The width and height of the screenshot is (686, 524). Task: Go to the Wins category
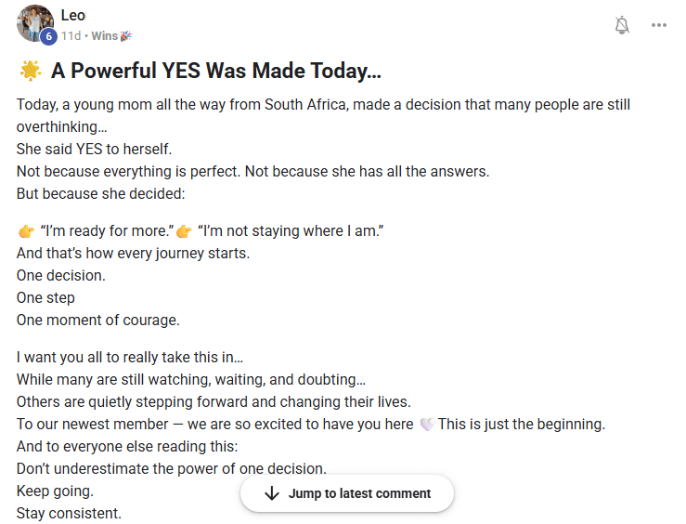point(105,36)
